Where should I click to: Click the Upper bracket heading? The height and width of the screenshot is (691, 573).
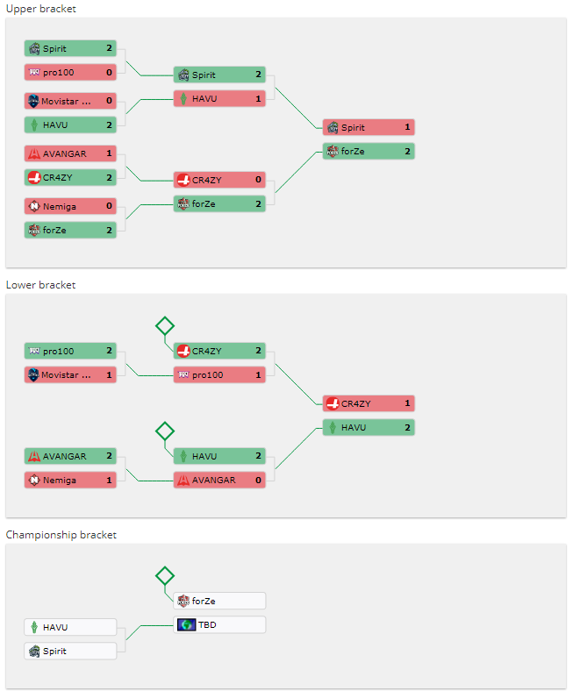click(x=41, y=9)
